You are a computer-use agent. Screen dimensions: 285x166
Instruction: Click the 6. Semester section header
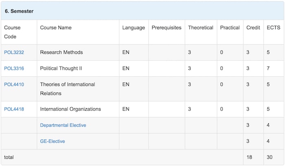click(19, 11)
